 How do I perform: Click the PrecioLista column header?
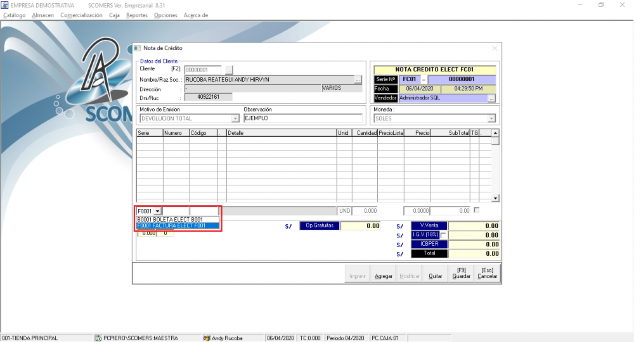point(391,133)
